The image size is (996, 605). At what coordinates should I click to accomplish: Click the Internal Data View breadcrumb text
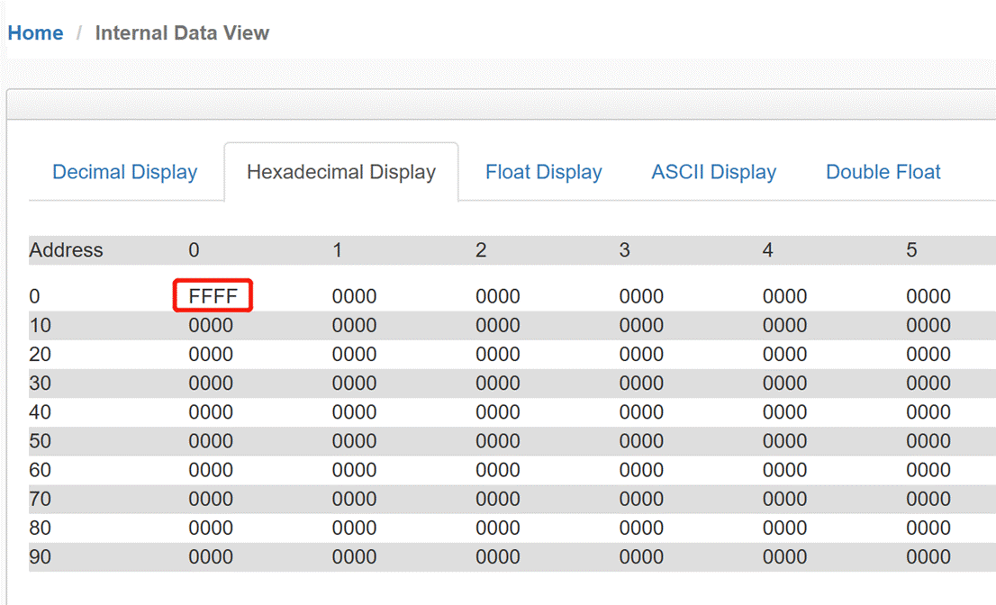coord(182,33)
